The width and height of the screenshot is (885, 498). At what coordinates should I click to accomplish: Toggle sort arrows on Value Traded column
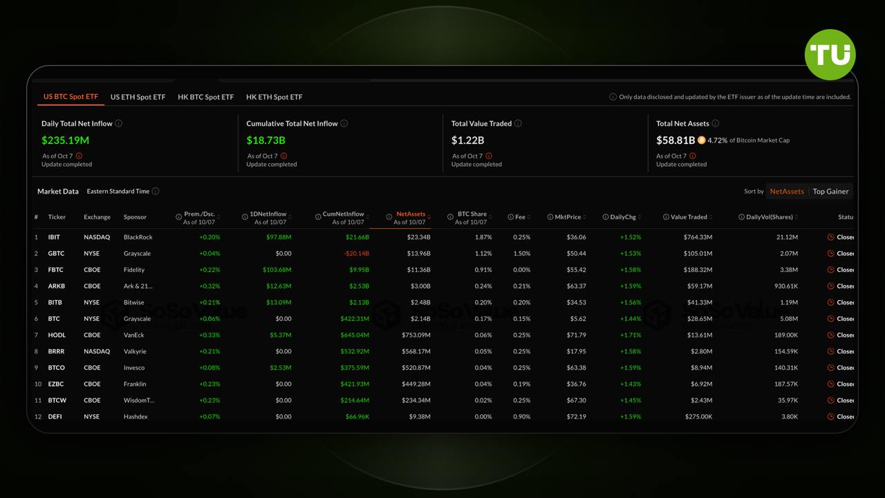(711, 217)
